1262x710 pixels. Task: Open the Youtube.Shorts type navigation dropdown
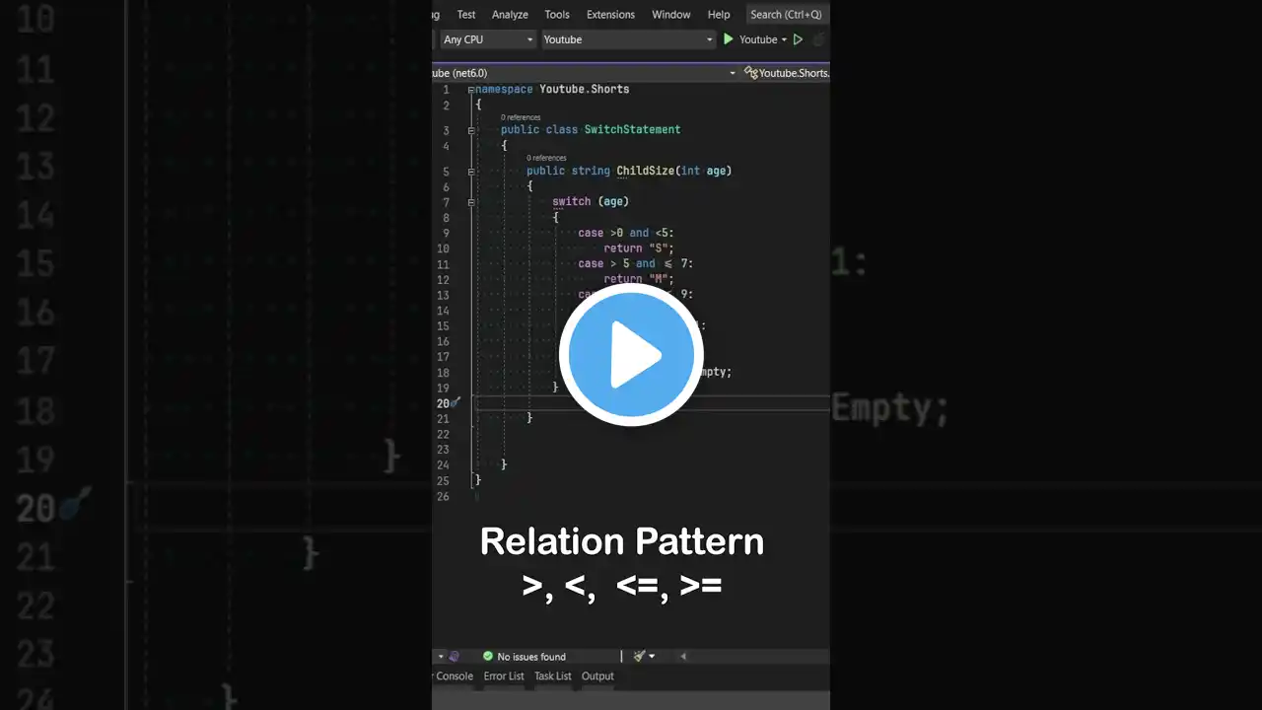pyautogui.click(x=787, y=73)
